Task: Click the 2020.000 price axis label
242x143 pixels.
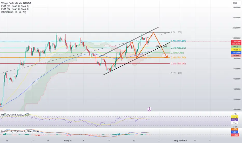Action: pos(237,28)
